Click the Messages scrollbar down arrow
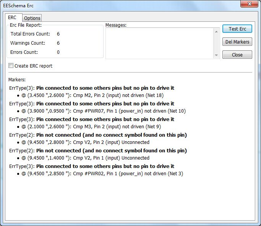This screenshot has height=226, width=261. pyautogui.click(x=217, y=55)
